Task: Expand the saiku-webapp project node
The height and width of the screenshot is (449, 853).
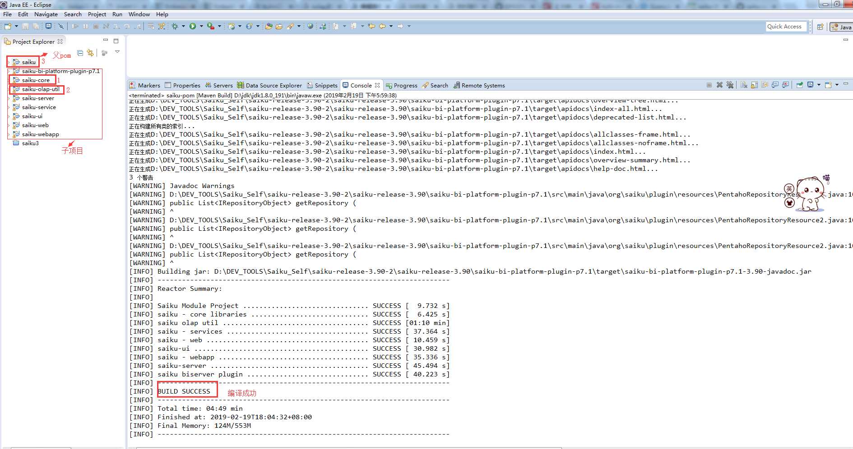Action: [x=9, y=134]
